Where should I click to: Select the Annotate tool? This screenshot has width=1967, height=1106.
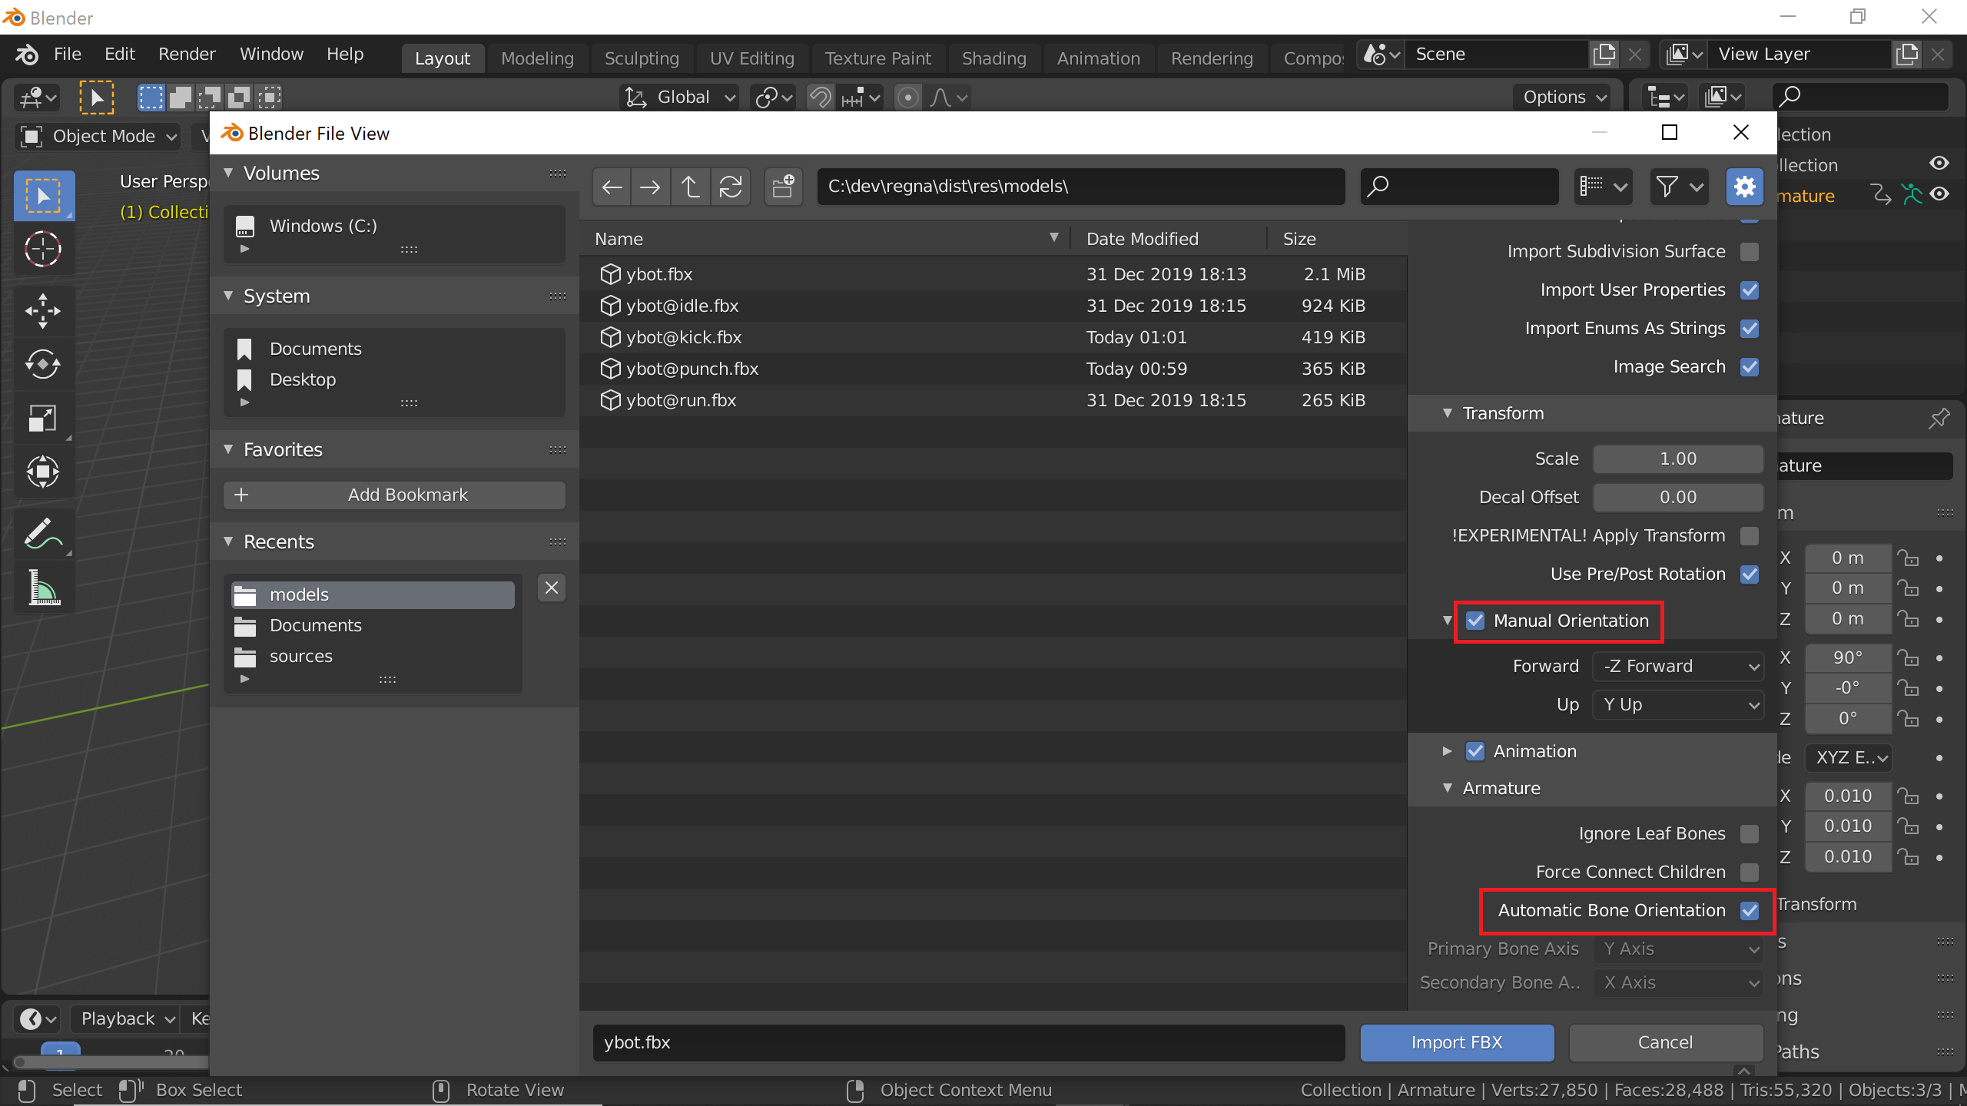[x=43, y=534]
